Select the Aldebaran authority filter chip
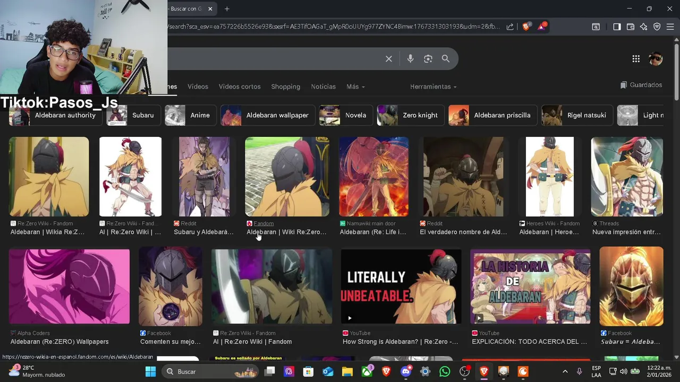The image size is (680, 382). [x=55, y=115]
